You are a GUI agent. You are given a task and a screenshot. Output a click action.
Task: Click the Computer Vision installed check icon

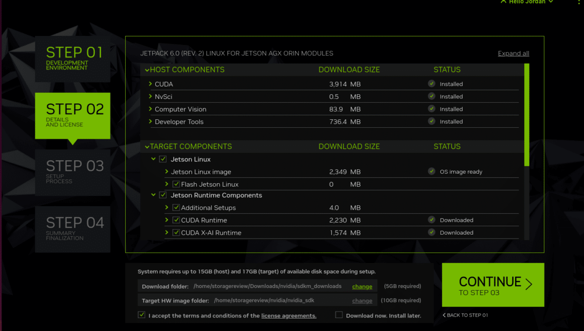coord(431,109)
